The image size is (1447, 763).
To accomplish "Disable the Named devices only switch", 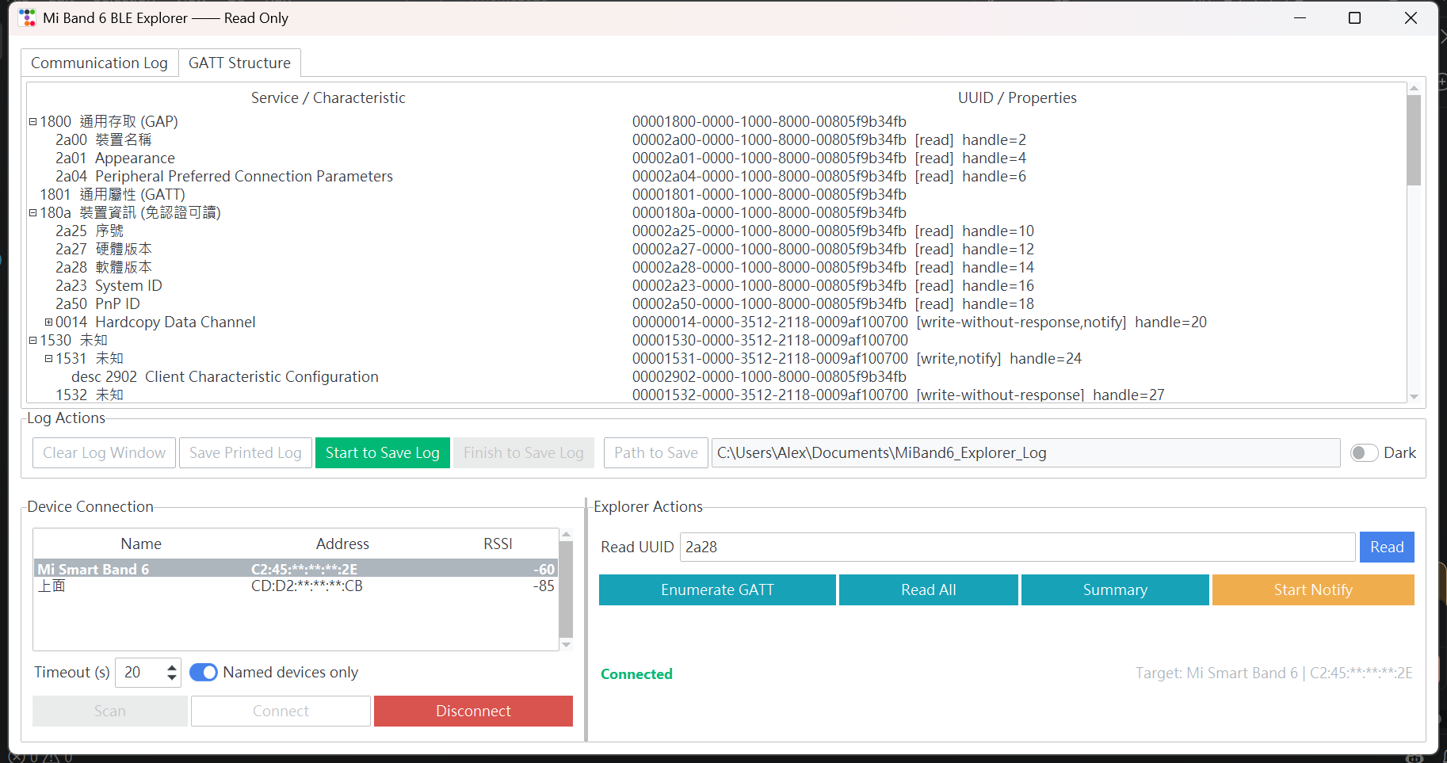I will 204,672.
